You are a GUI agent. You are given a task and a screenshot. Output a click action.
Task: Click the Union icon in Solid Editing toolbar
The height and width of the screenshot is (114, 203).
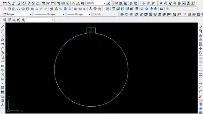[x=122, y=14]
